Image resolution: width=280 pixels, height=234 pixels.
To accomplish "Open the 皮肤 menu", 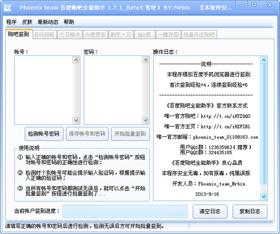I will coord(27,22).
